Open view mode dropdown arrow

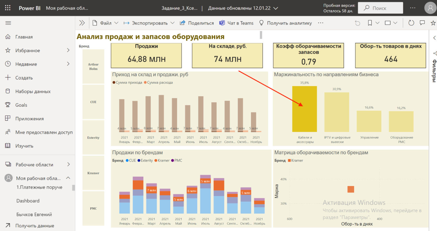[x=395, y=23]
